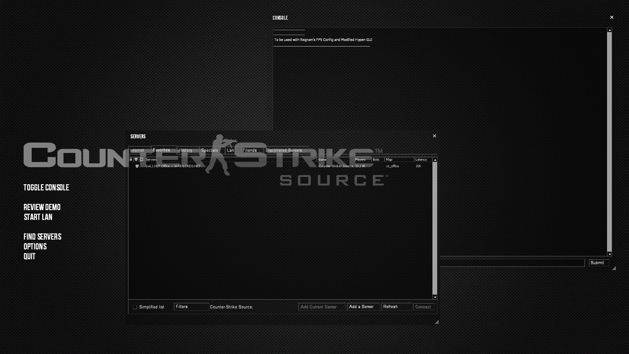The height and width of the screenshot is (354, 629).
Task: Select Find Servers in main menu
Action: pos(43,237)
